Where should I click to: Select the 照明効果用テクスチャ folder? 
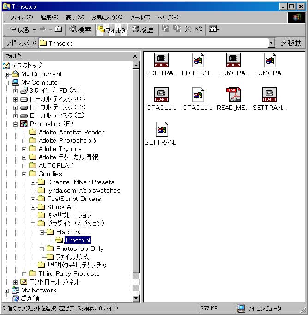point(77,265)
